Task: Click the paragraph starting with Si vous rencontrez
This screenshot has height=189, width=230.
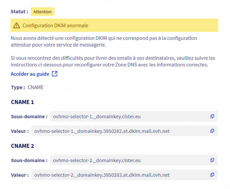Action: point(113,61)
